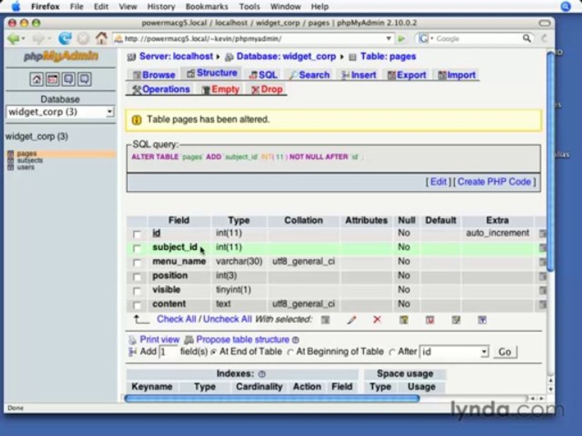
Task: Open the Firefox Bookmarks menu
Action: (x=206, y=6)
